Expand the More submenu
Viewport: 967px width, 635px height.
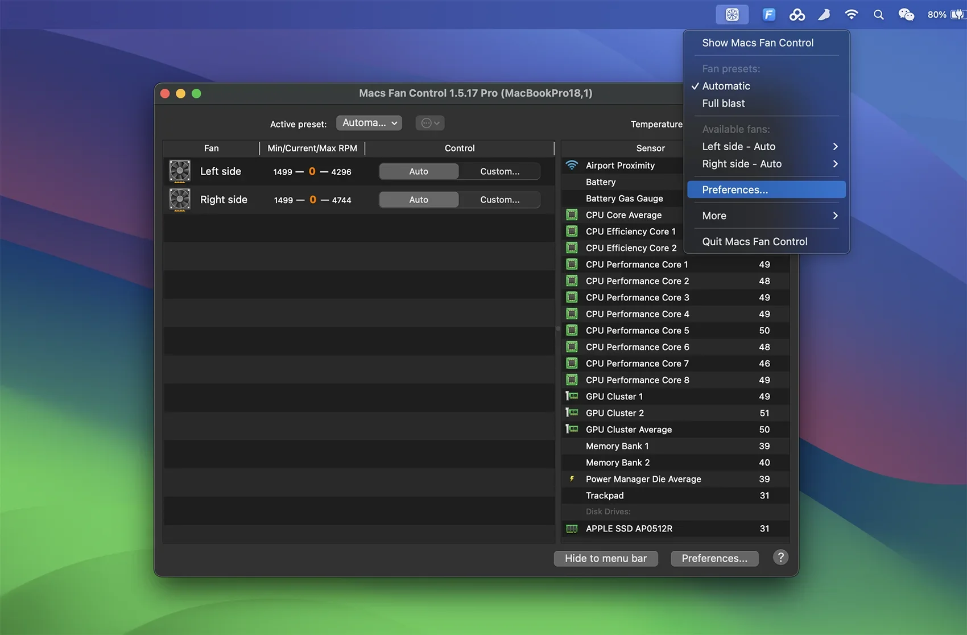pyautogui.click(x=766, y=216)
